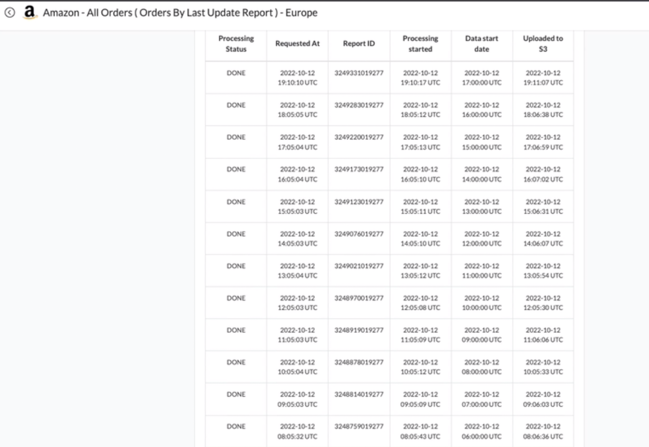Click Processing started 08:05:43 UTC cell
This screenshot has width=649, height=447.
point(420,431)
